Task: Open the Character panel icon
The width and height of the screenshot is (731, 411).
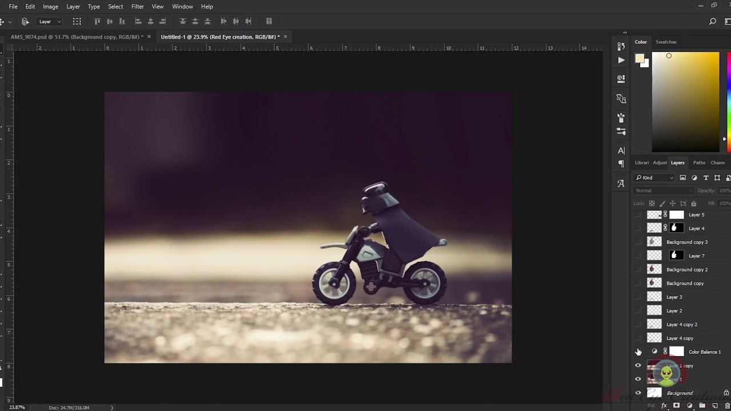Action: click(x=621, y=151)
